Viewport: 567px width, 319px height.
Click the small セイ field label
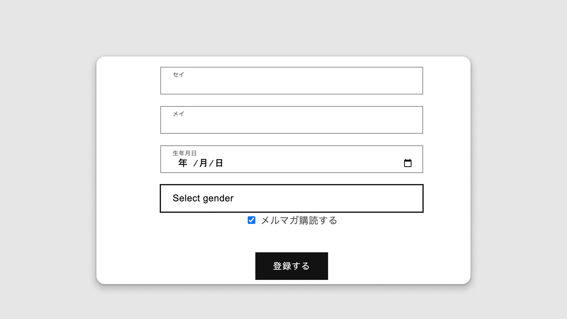pos(178,74)
